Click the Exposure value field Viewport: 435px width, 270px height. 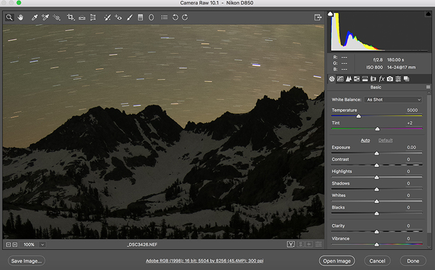pyautogui.click(x=411, y=147)
